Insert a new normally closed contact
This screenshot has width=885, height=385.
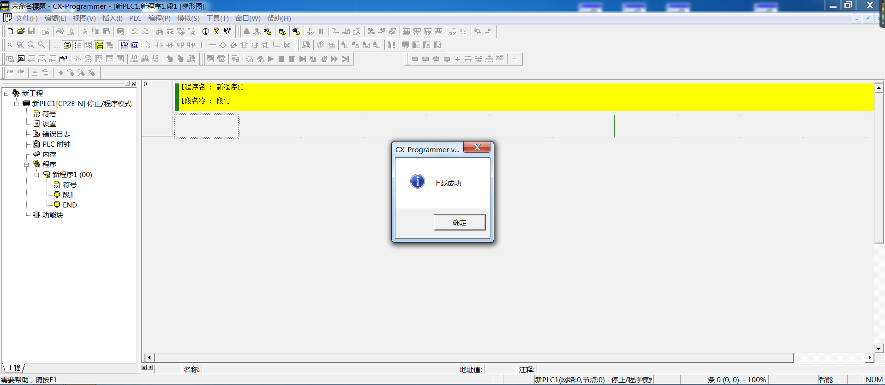[169, 45]
